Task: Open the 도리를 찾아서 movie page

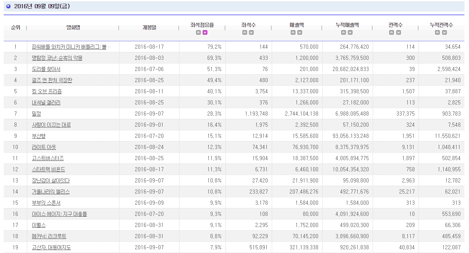Action: click(x=46, y=69)
